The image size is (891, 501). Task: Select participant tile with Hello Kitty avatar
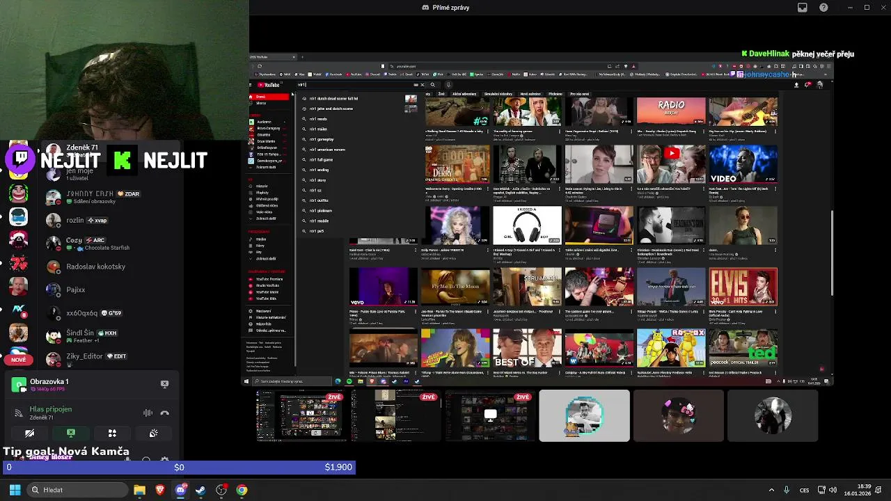click(x=679, y=415)
